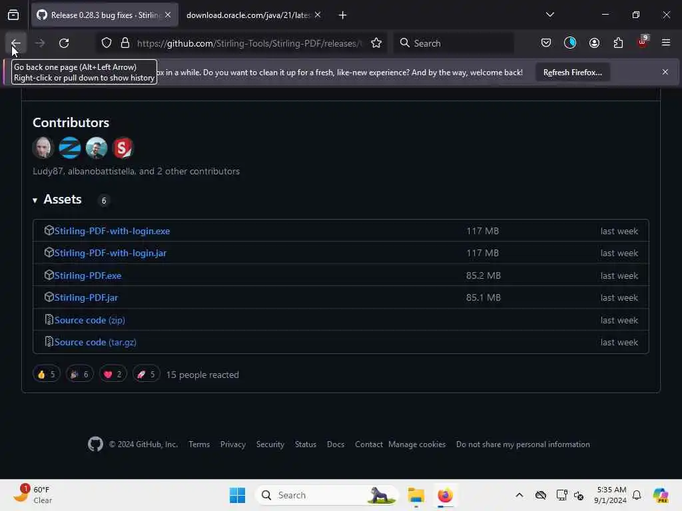Viewport: 682px width, 511px height.
Task: Open a new tab
Action: pyautogui.click(x=342, y=15)
